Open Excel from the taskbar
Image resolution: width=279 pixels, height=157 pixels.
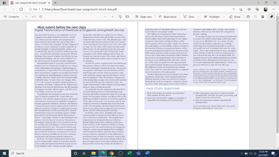[129, 153]
